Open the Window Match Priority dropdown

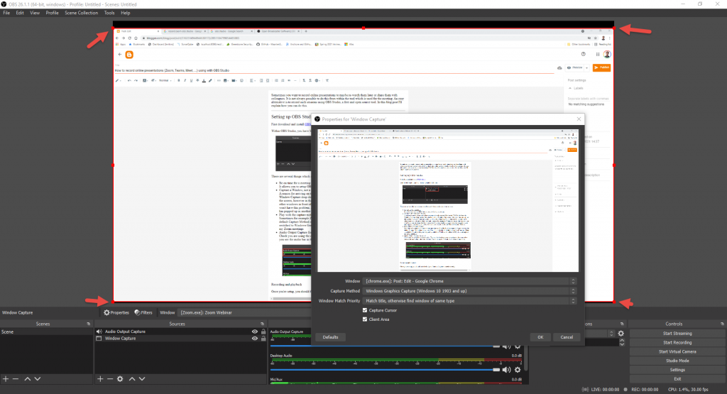point(469,301)
